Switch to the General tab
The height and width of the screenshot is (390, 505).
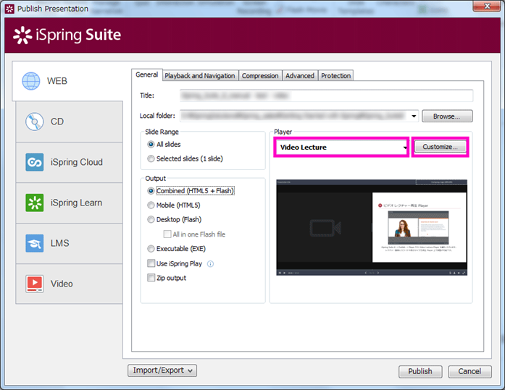(x=147, y=75)
